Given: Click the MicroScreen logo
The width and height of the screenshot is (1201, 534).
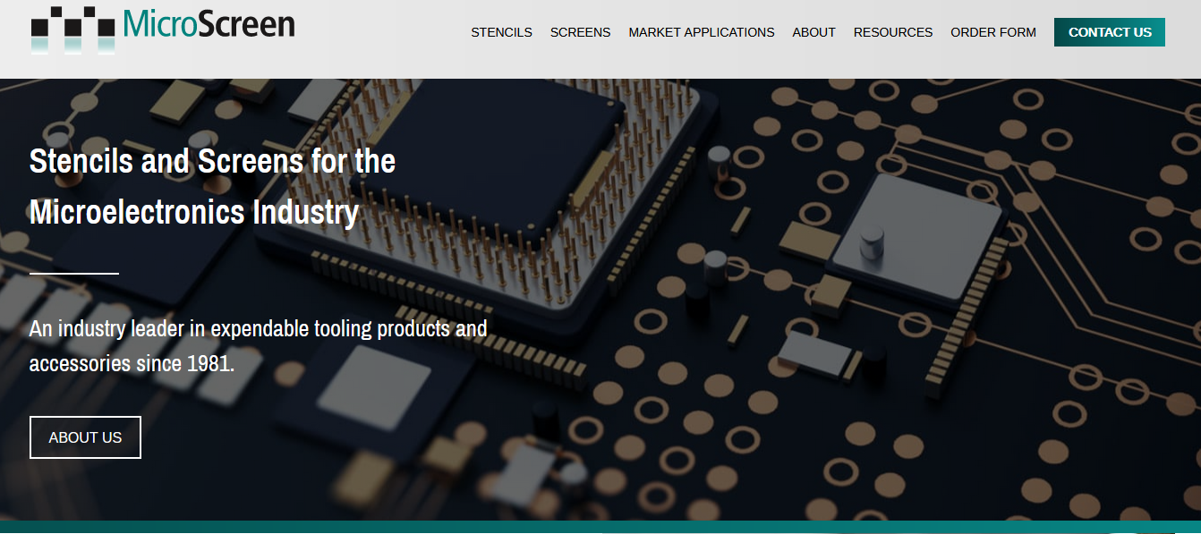Looking at the screenshot, I should click(162, 29).
